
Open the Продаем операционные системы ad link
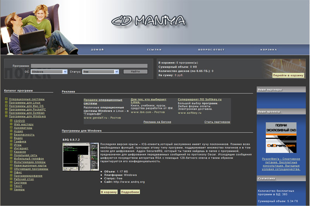pos(103,102)
